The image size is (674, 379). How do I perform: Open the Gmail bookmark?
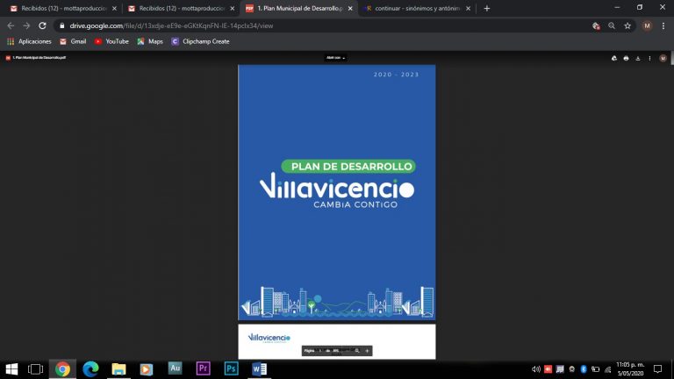pos(73,42)
